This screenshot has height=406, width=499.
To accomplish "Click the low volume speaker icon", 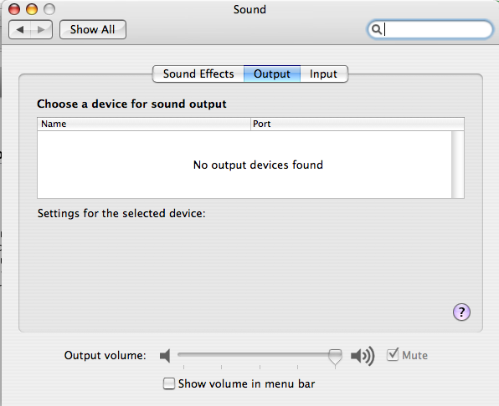I will 165,356.
